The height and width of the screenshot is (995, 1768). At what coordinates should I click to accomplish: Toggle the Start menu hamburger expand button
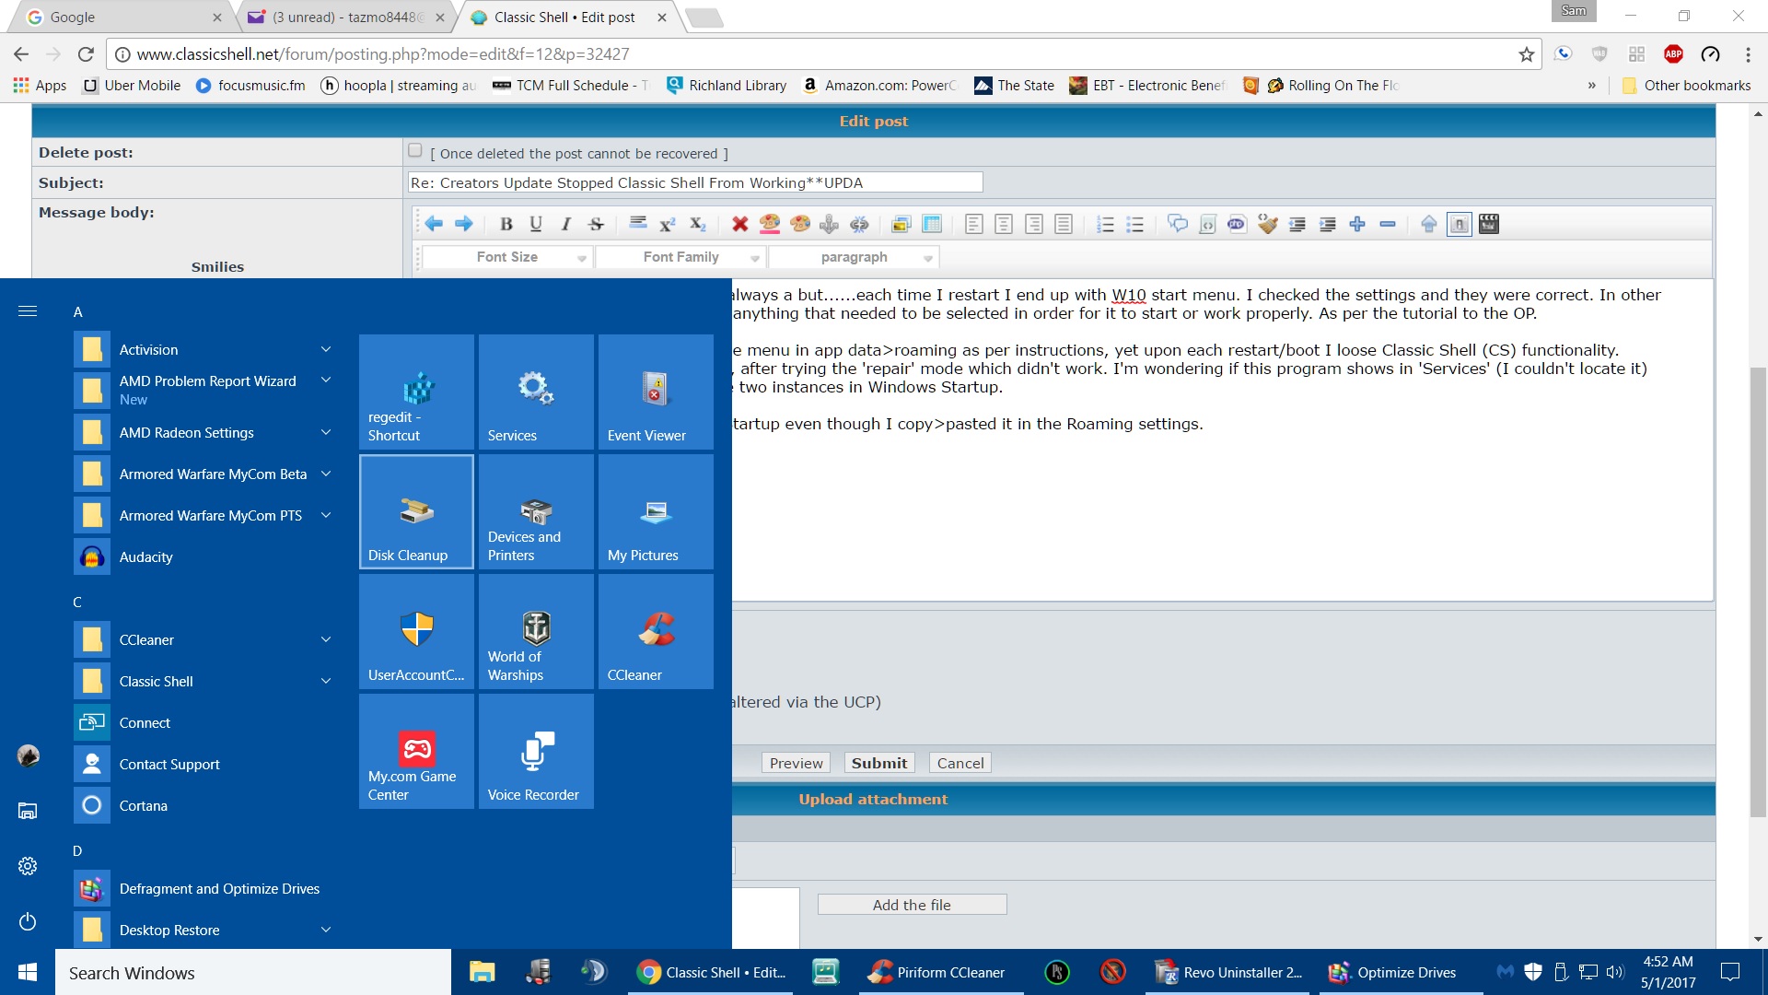coord(28,311)
